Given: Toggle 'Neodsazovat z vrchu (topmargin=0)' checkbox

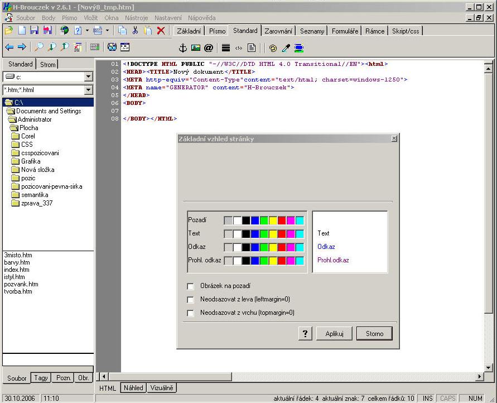Looking at the screenshot, I should pyautogui.click(x=191, y=313).
